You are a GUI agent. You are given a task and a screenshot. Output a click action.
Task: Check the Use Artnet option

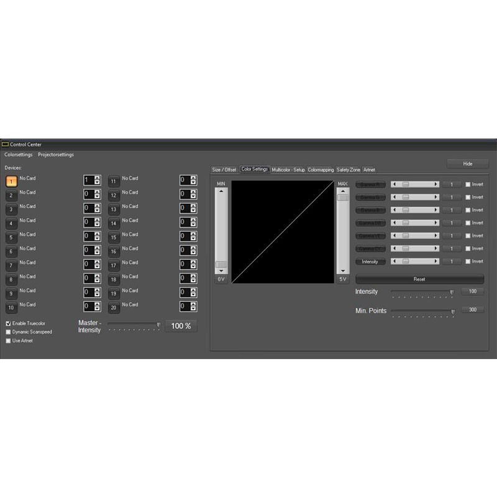pos(8,340)
